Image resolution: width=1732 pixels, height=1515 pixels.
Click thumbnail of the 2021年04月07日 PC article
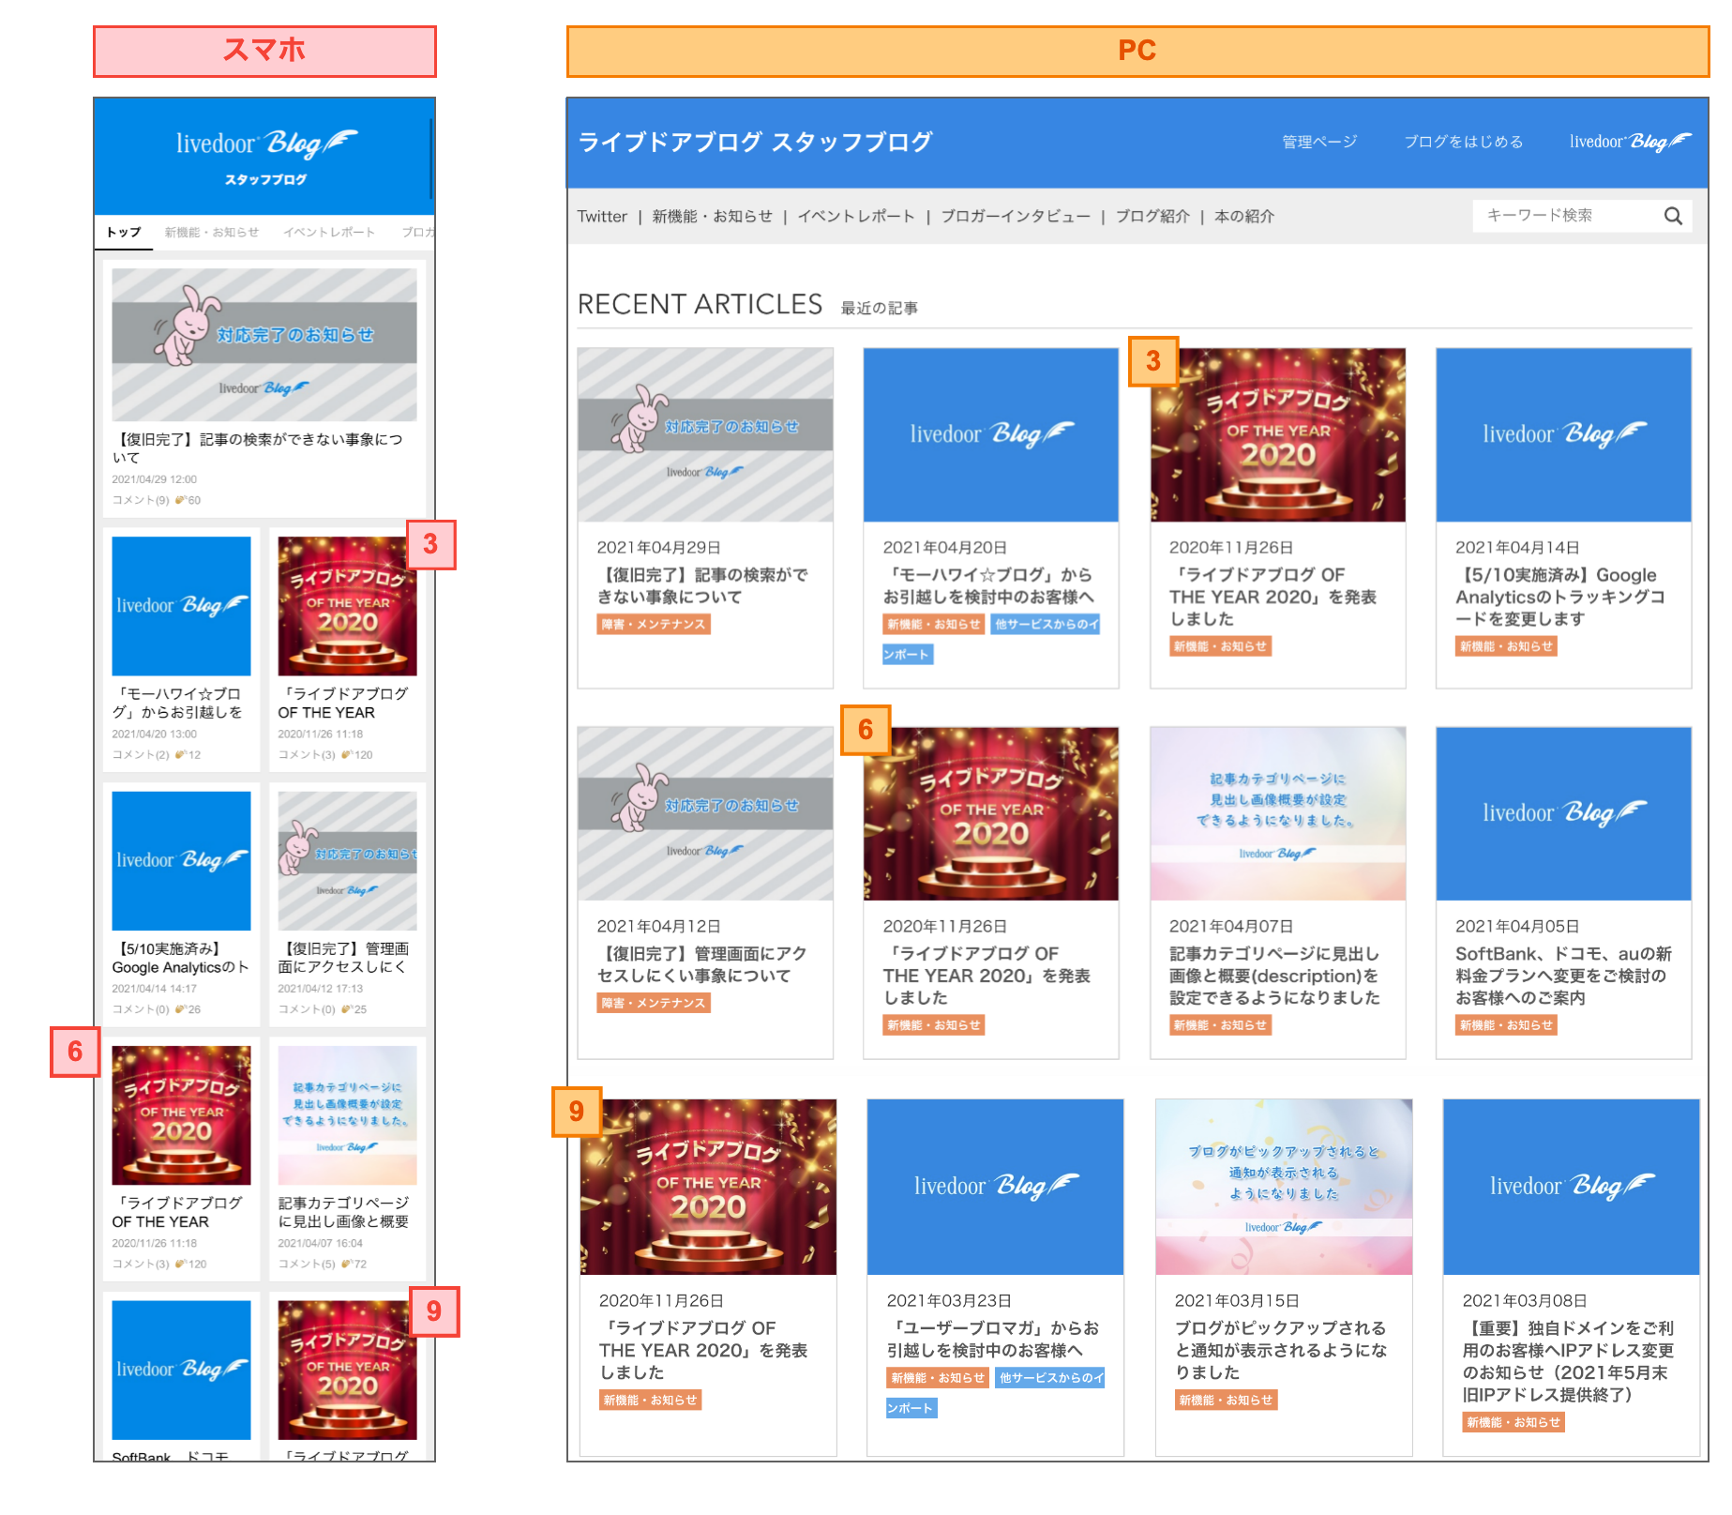(1277, 813)
